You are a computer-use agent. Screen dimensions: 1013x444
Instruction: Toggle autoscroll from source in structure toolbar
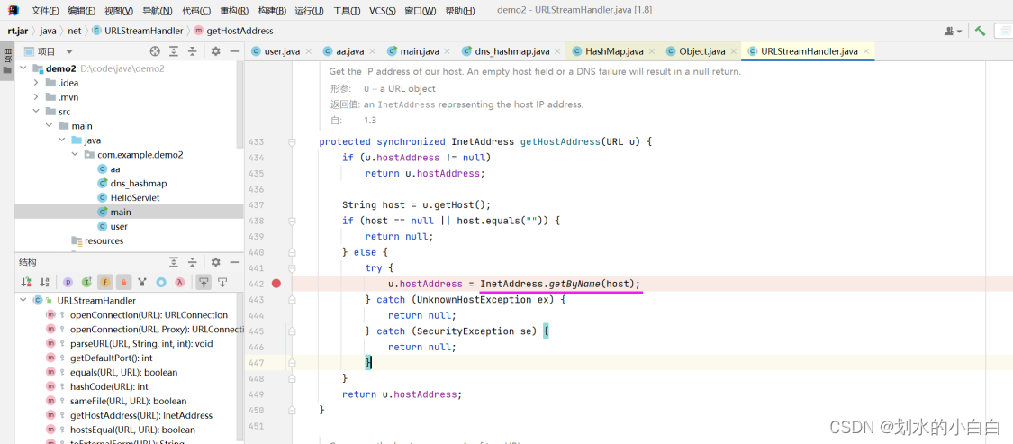tap(222, 282)
